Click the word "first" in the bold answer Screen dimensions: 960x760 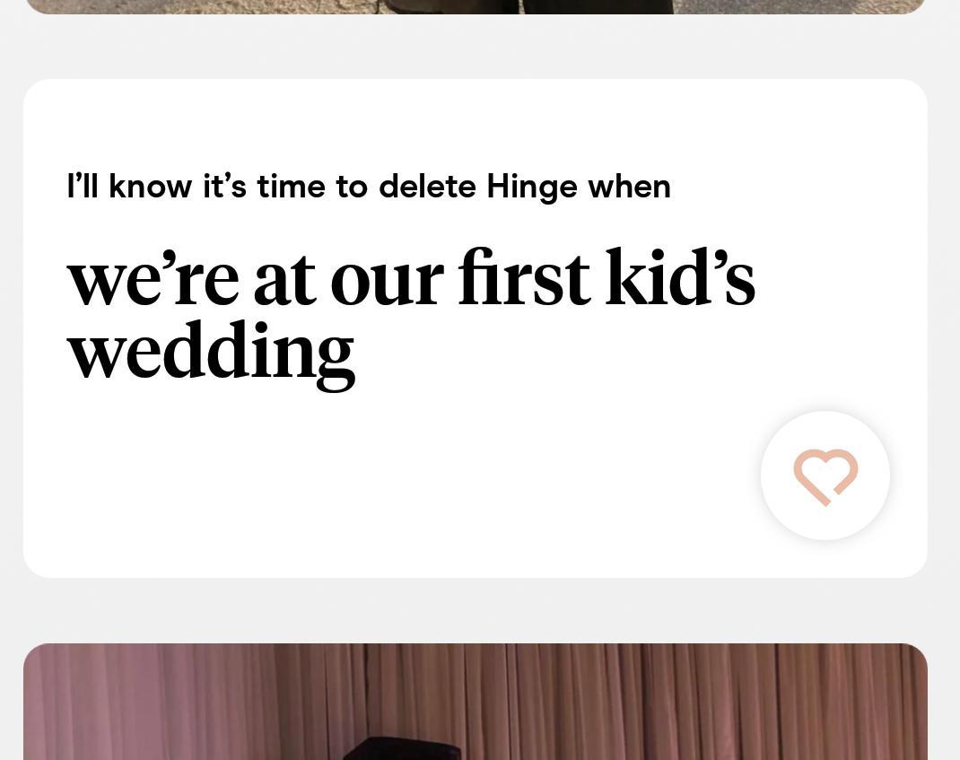pyautogui.click(x=524, y=279)
